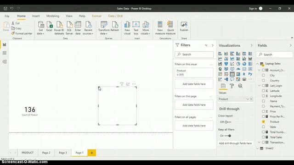Go to the PRODUCT page tab
Screen dimensions: 294x165
[28, 153]
